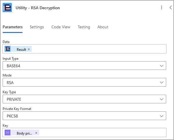Open the Code View tab
174x140 pixels.
pos(61,27)
